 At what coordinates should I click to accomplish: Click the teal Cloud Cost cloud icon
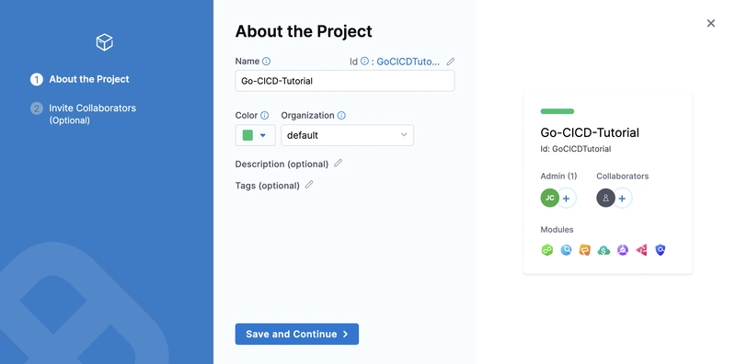(x=604, y=250)
